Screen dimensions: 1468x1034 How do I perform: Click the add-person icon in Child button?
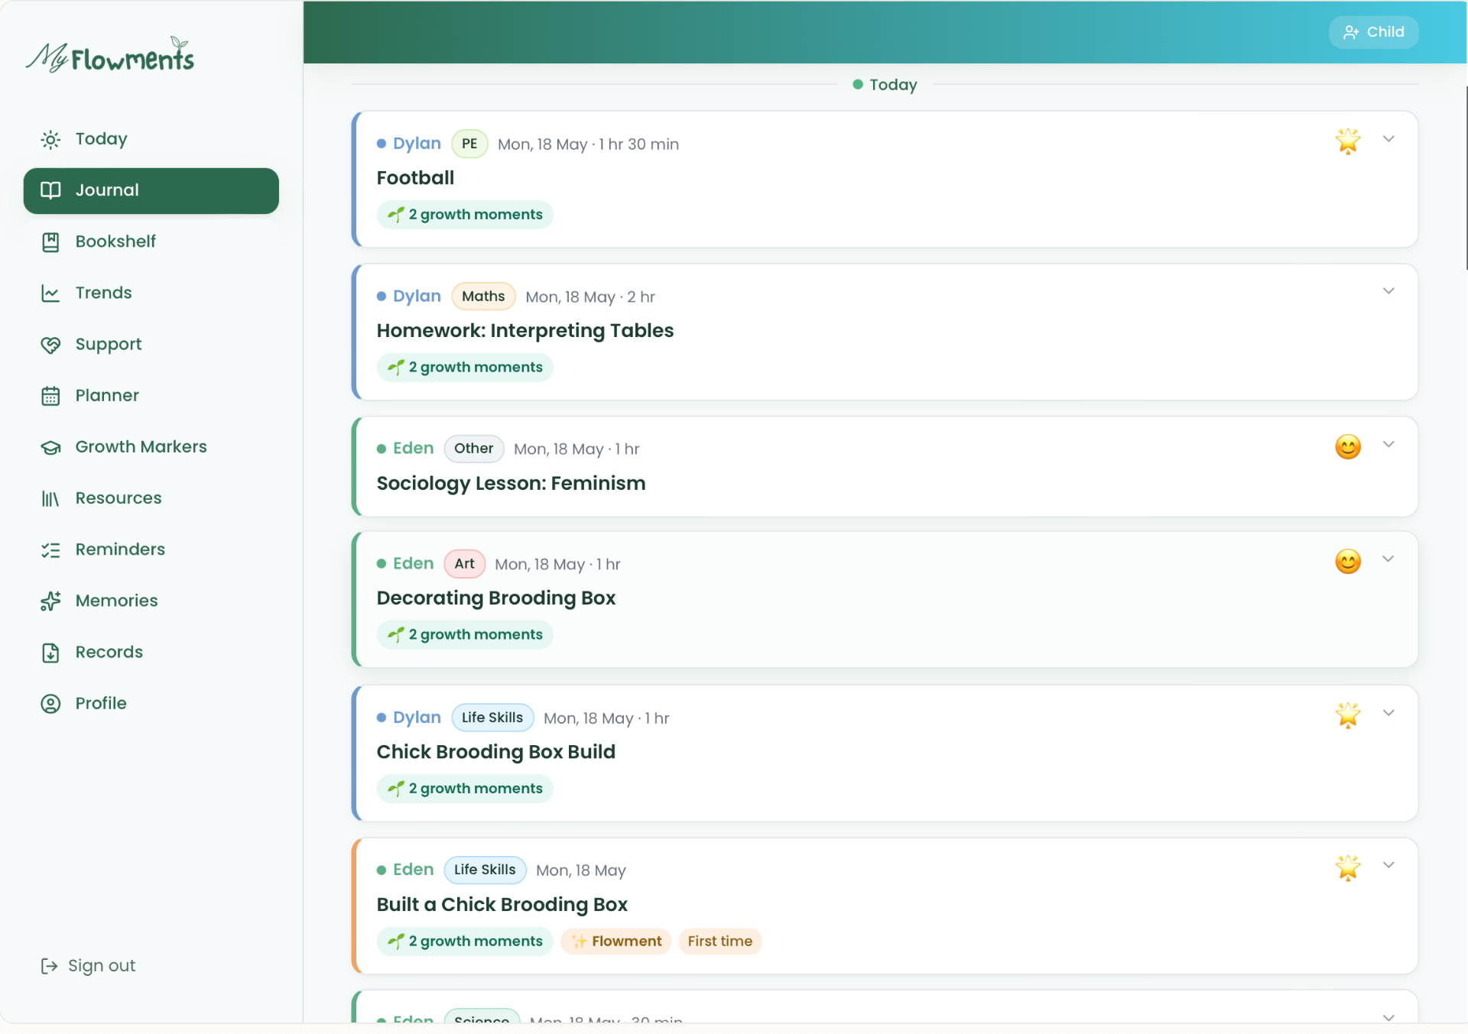[x=1351, y=32]
